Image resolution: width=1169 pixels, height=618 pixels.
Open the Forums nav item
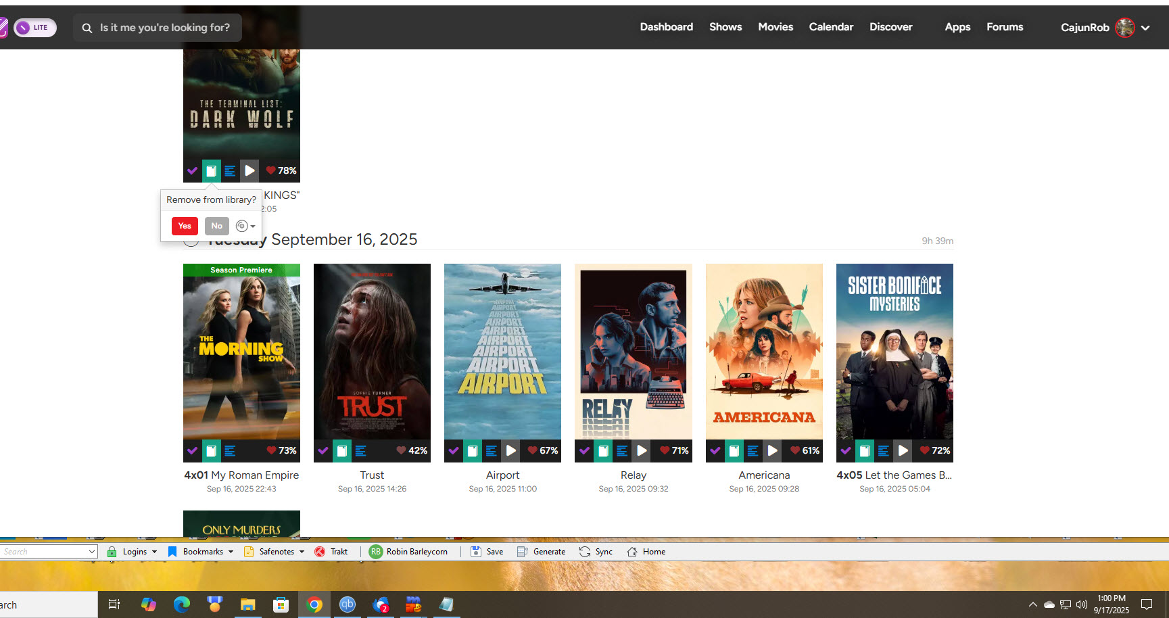coord(1005,27)
